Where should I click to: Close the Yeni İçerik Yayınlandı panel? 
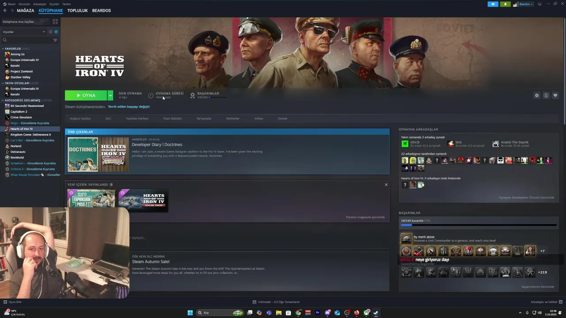pyautogui.click(x=386, y=185)
